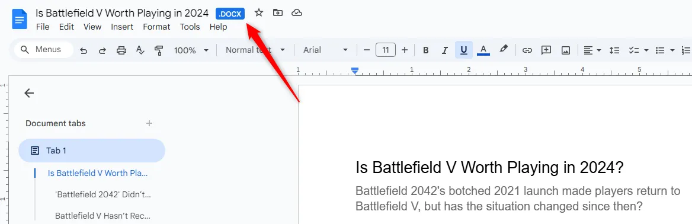This screenshot has height=224, width=692.
Task: Print the document
Action: tap(121, 50)
